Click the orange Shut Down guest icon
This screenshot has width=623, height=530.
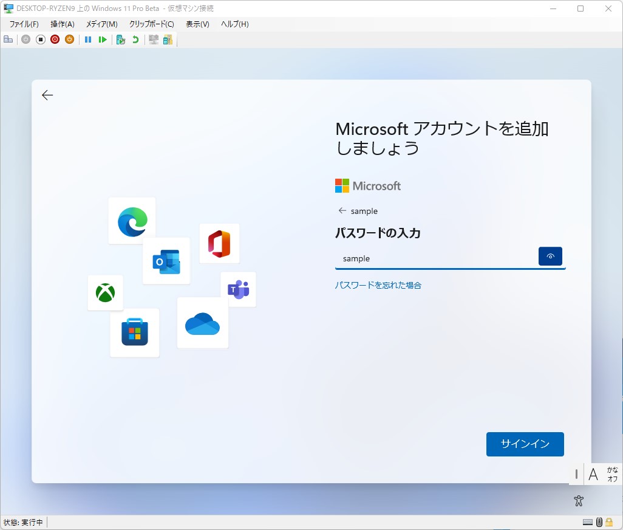tap(69, 39)
